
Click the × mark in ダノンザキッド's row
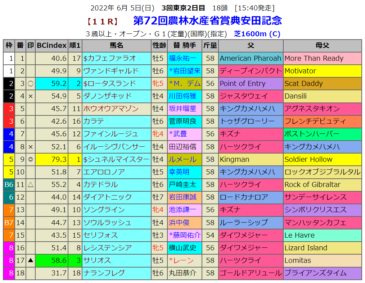(x=31, y=96)
